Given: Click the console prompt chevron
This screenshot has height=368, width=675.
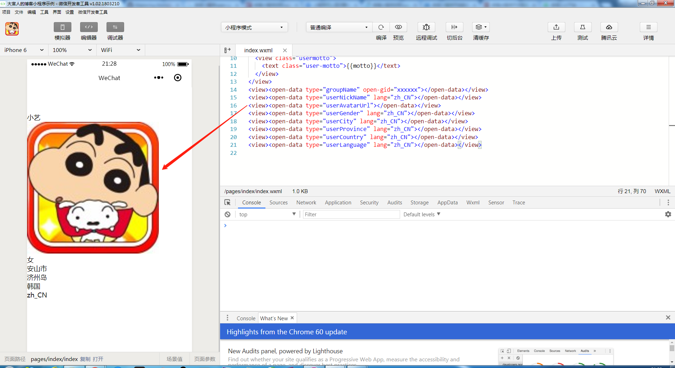Looking at the screenshot, I should coord(225,225).
